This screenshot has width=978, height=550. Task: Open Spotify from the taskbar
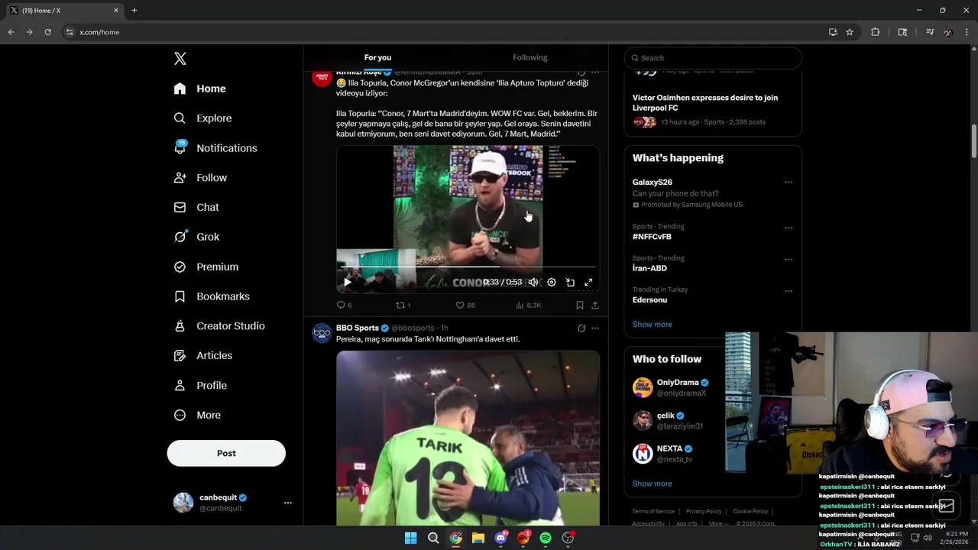tap(546, 538)
